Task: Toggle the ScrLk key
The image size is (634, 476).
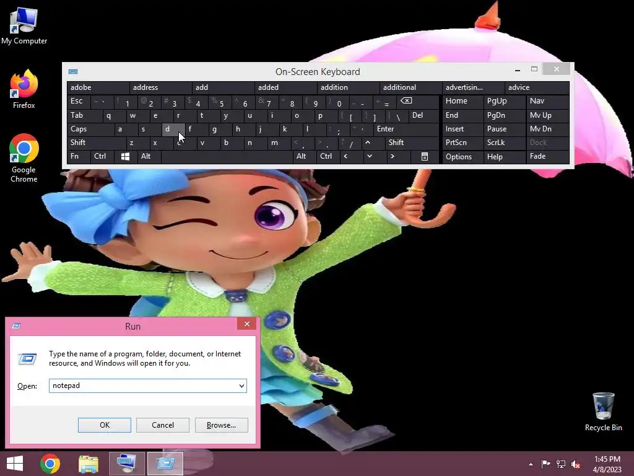Action: pos(504,143)
